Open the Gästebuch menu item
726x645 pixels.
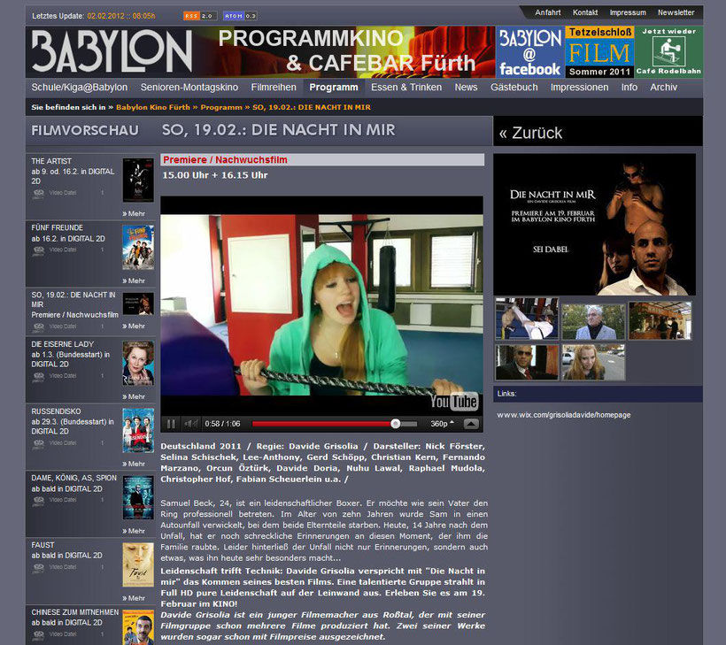click(514, 88)
